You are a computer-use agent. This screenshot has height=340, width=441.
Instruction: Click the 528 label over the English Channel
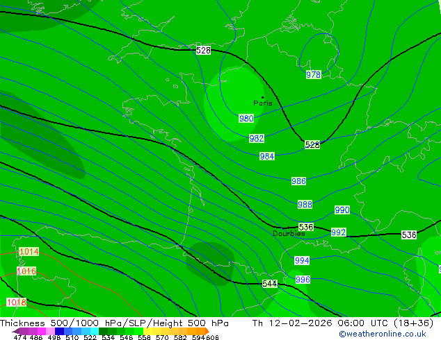[203, 51]
